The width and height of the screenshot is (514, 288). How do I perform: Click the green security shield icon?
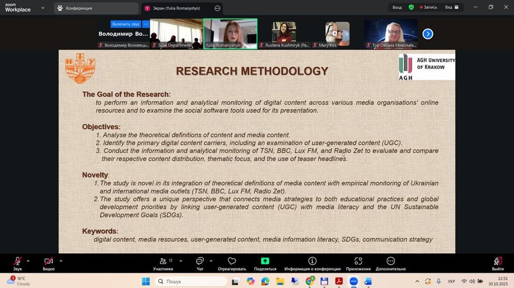click(411, 7)
